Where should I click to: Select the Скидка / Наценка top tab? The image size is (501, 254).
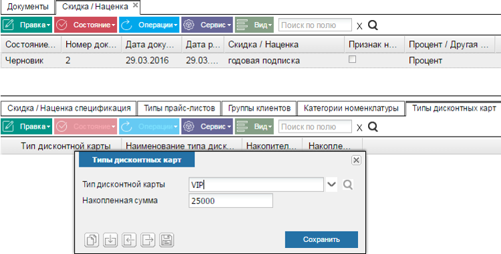click(96, 7)
